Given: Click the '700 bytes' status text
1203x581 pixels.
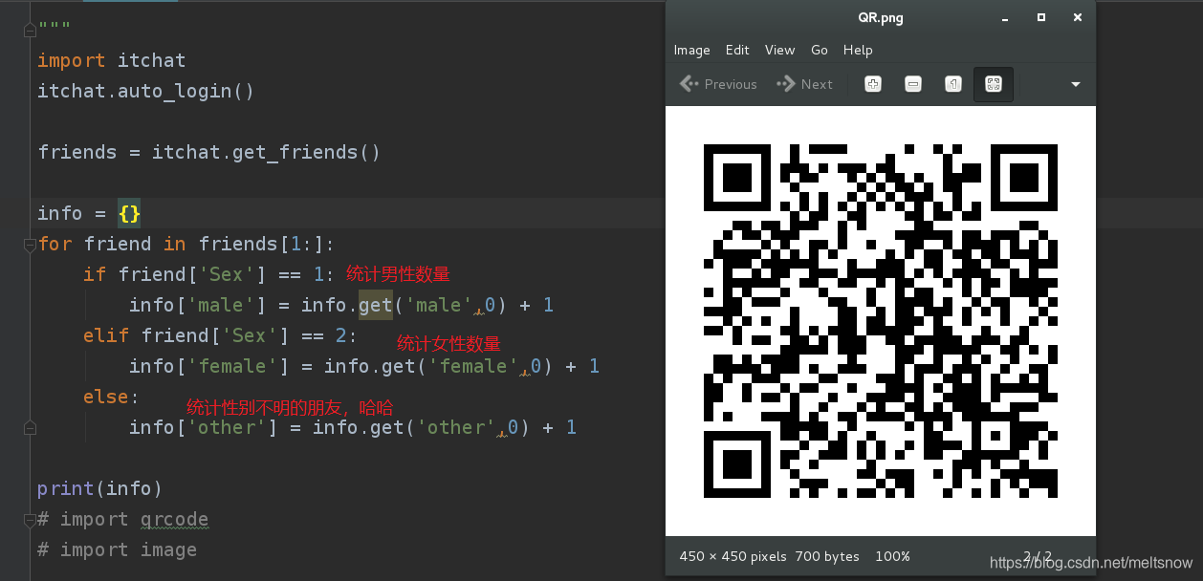Looking at the screenshot, I should (828, 556).
